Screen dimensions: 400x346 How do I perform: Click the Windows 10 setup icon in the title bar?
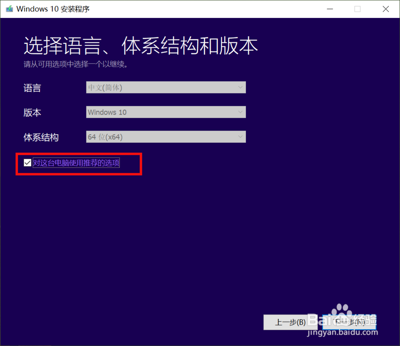point(10,9)
